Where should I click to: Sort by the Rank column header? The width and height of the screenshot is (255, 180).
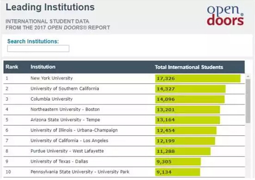click(x=12, y=67)
